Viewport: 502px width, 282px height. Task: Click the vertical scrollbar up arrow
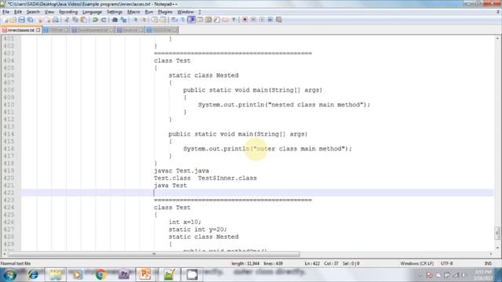497,38
